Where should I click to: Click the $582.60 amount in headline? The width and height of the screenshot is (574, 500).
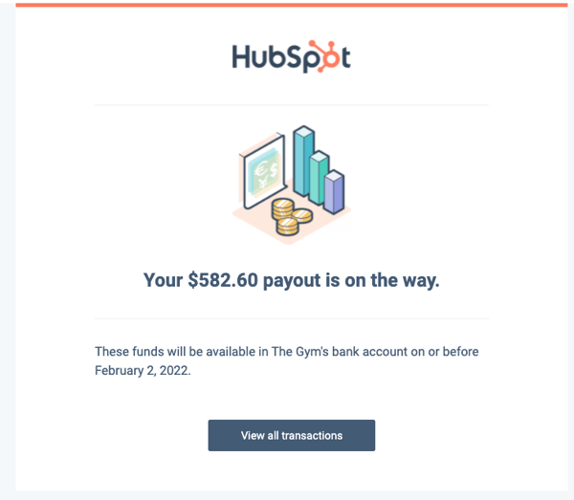223,280
